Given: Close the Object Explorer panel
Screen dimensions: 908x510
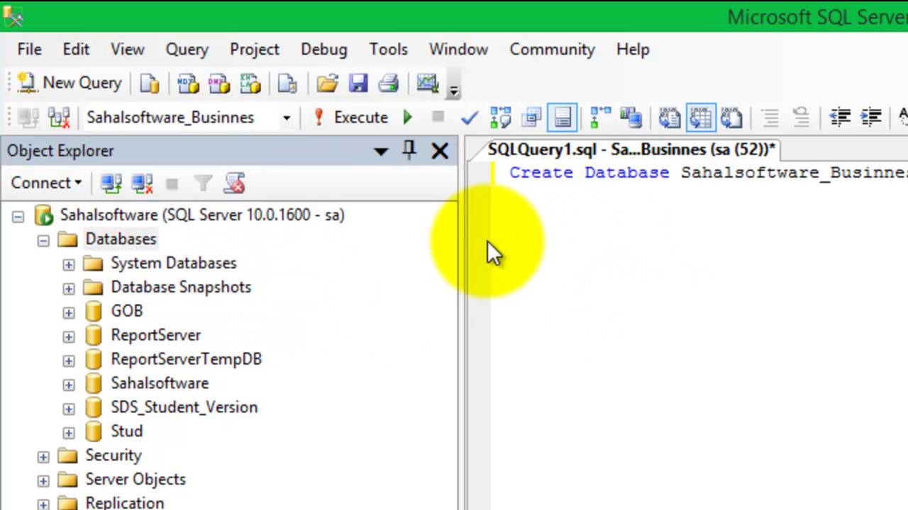Looking at the screenshot, I should [440, 151].
